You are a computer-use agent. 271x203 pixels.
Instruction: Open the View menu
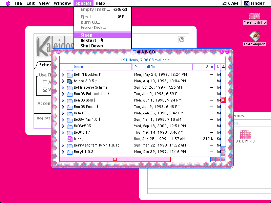point(44,3)
